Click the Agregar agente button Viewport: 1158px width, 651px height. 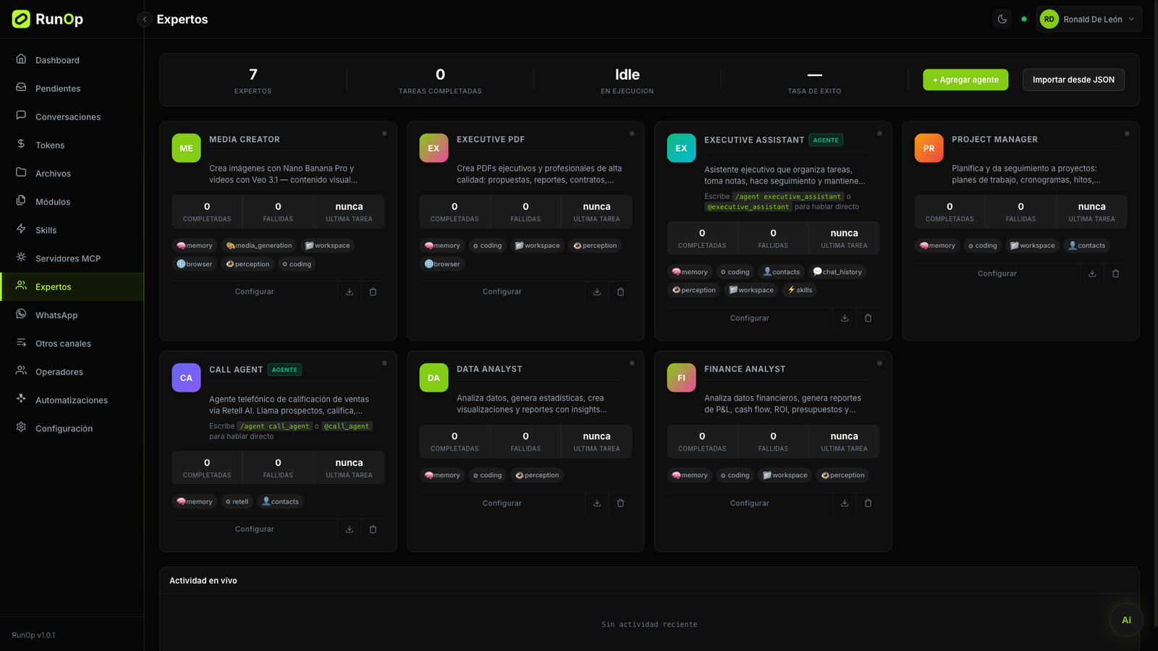click(965, 80)
